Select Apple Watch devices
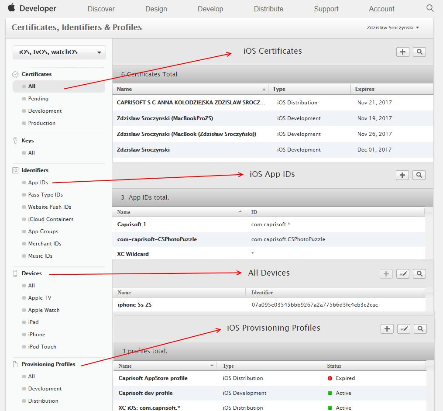 tap(44, 310)
